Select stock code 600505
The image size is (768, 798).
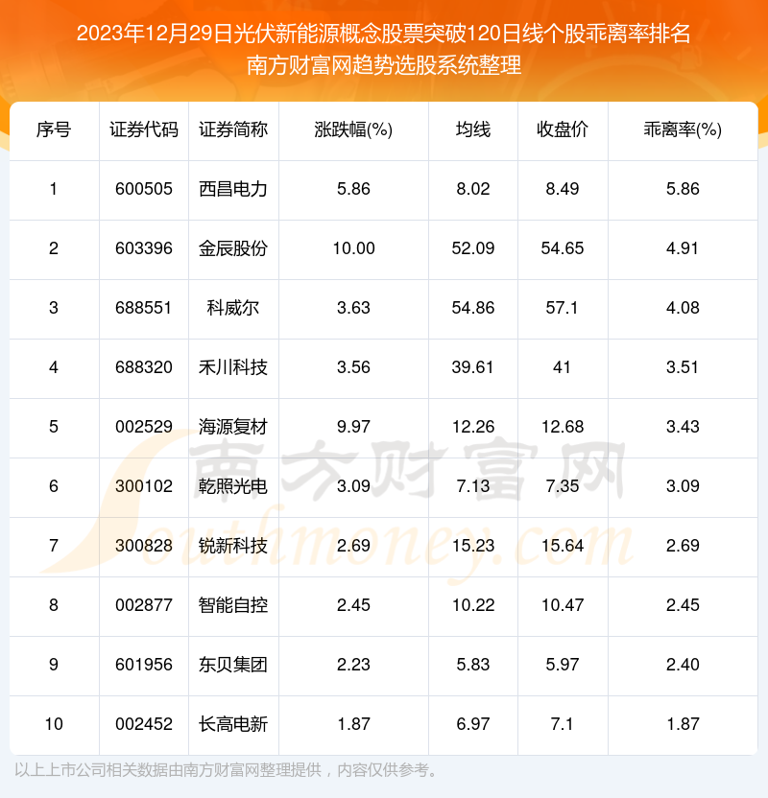tap(144, 189)
